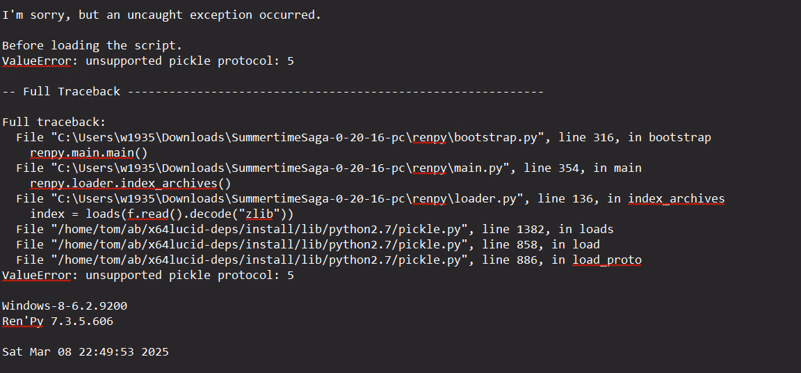Click the "Ren'Py 7.3.5.606" version line
Image resolution: width=801 pixels, height=373 pixels.
coord(58,321)
